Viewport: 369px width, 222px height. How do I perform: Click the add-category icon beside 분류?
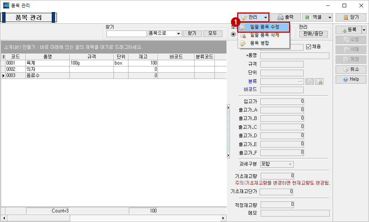point(319,81)
